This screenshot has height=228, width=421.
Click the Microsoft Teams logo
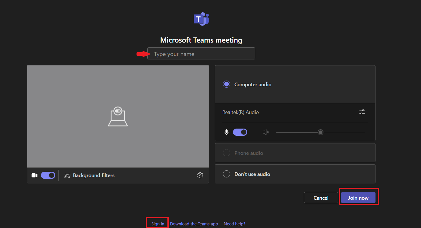[x=201, y=19]
